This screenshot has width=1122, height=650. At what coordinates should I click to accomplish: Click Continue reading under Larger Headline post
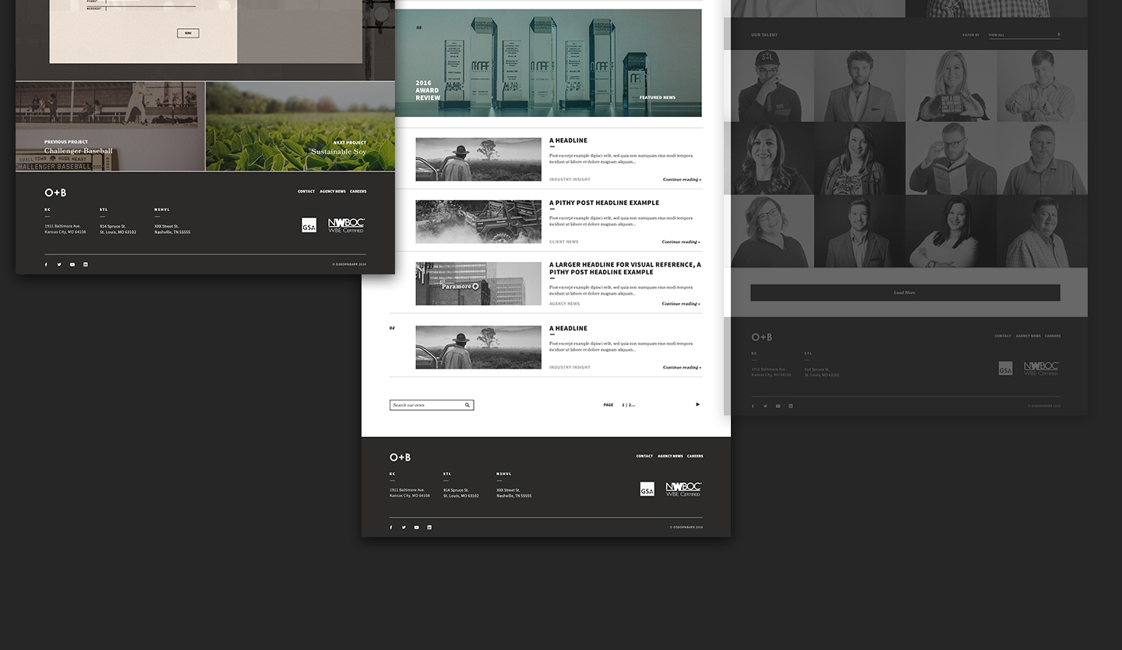pyautogui.click(x=681, y=304)
